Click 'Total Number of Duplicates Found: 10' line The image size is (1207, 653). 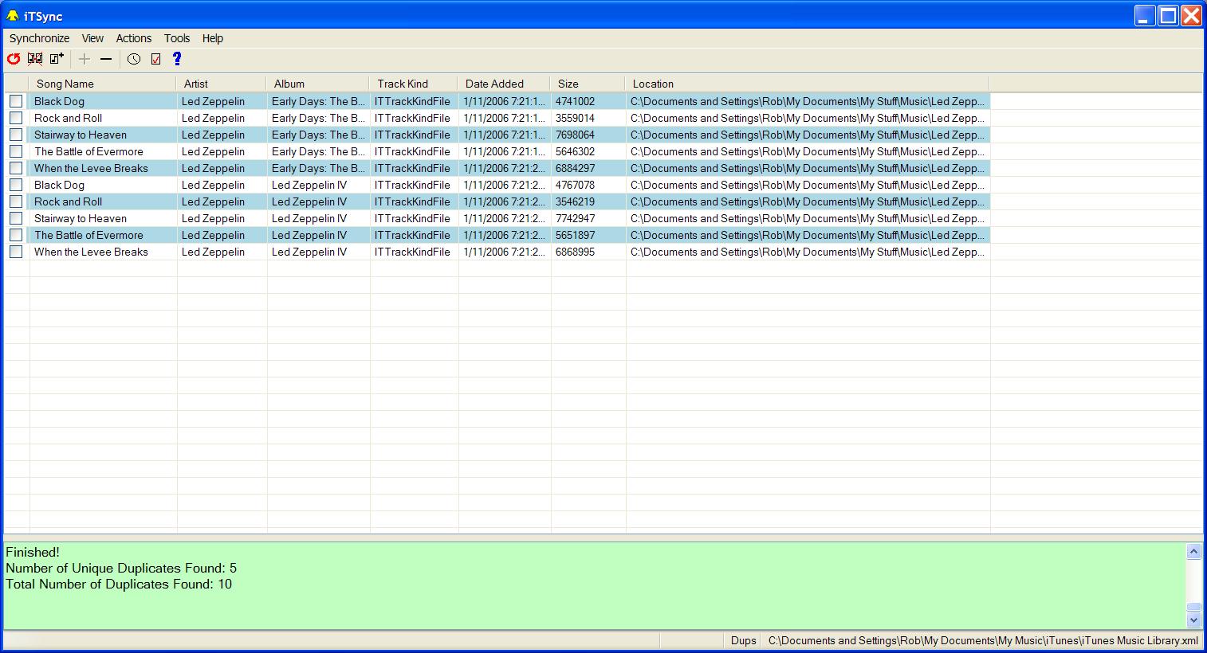119,584
